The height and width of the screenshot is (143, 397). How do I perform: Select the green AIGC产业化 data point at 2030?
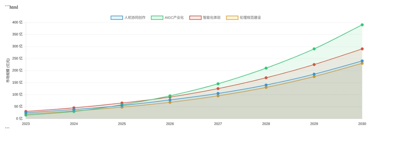coord(362,25)
